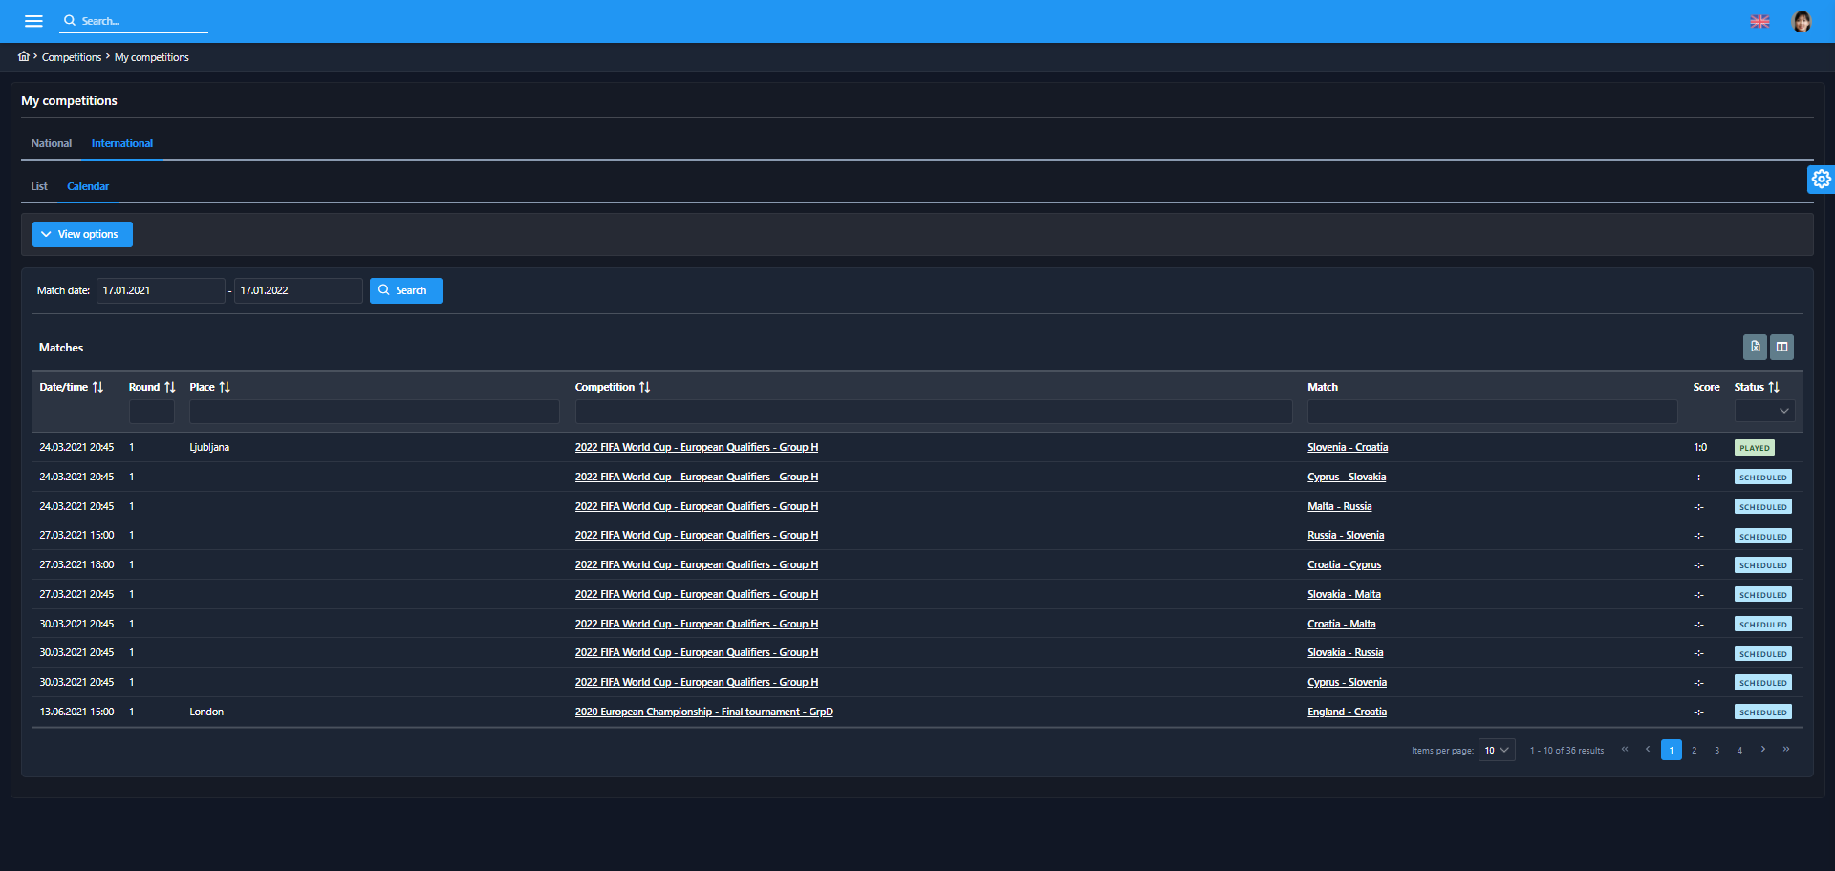
Task: Open the Status filter dropdown
Action: click(1764, 411)
